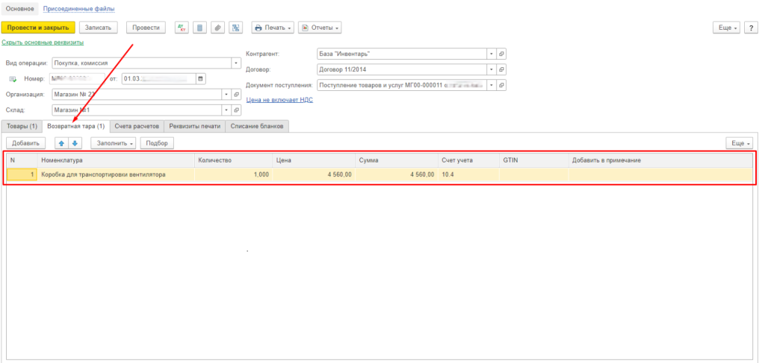Viewport: 765px width, 363px height.
Task: Expand the Договор dropdown arrow
Action: point(491,69)
